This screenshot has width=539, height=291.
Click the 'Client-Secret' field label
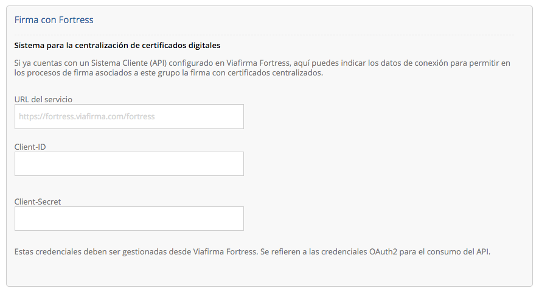click(x=38, y=202)
